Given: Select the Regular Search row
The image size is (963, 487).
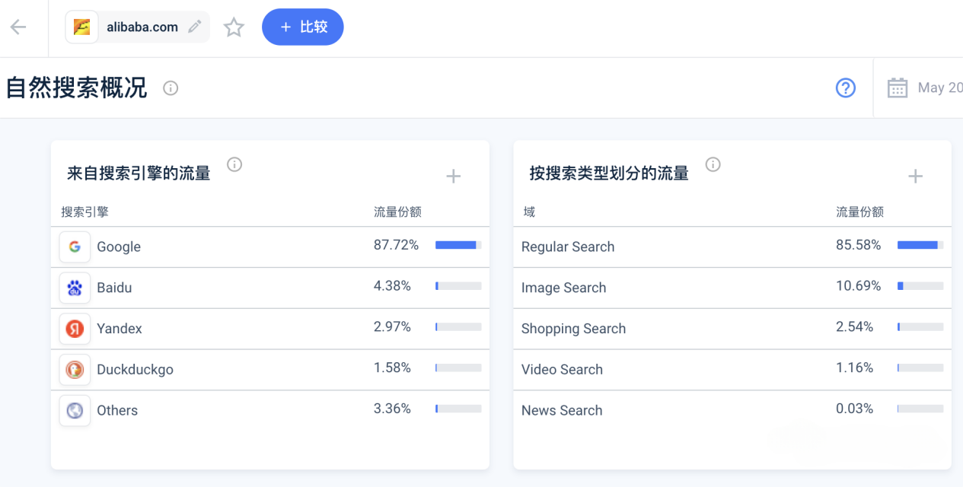Looking at the screenshot, I should pyautogui.click(x=732, y=247).
